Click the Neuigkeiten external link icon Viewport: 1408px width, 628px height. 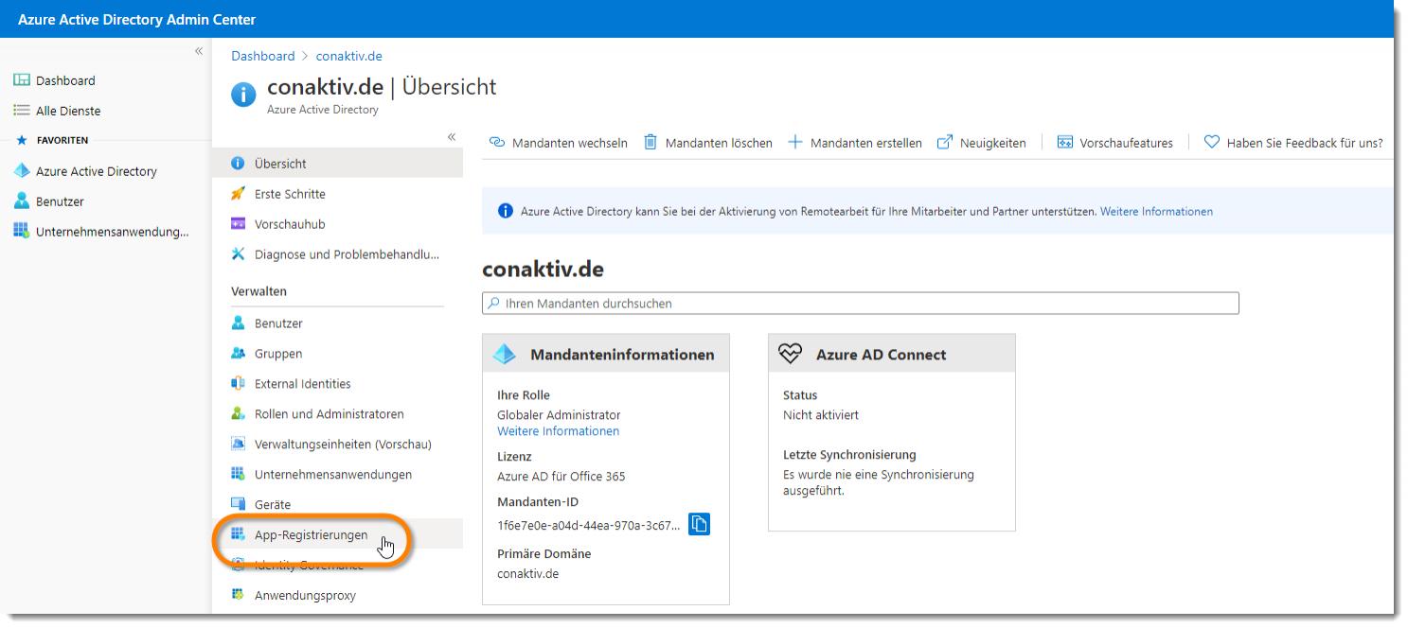(944, 143)
